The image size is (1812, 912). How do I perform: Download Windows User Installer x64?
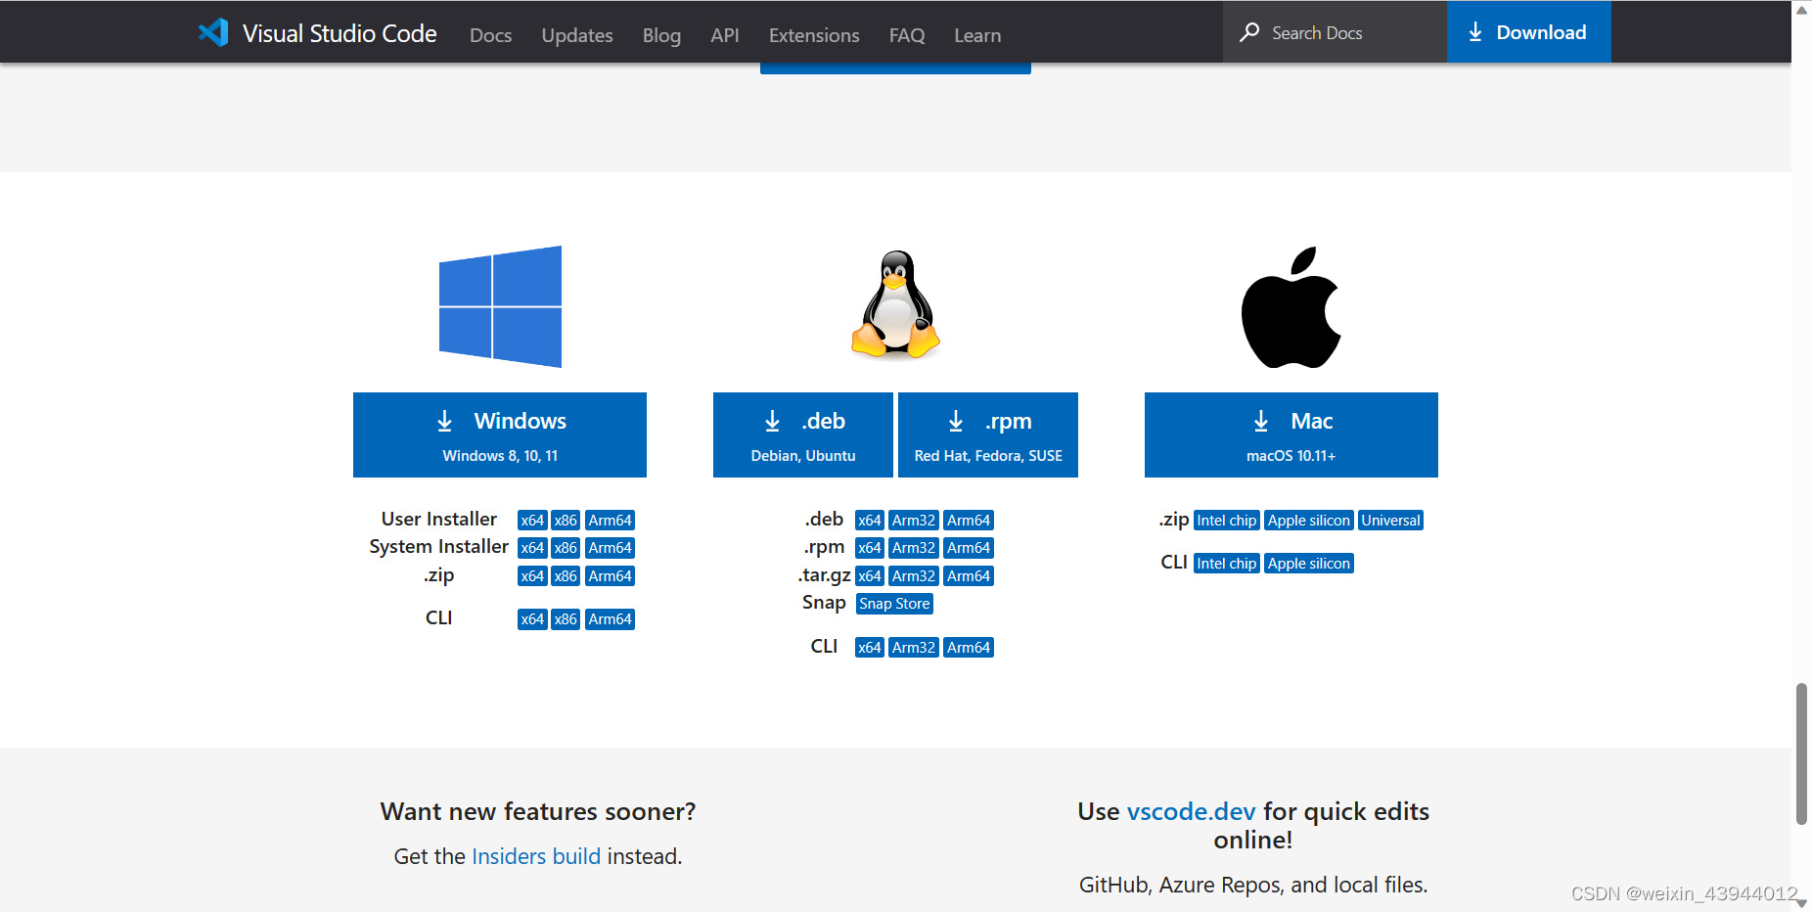click(x=532, y=521)
